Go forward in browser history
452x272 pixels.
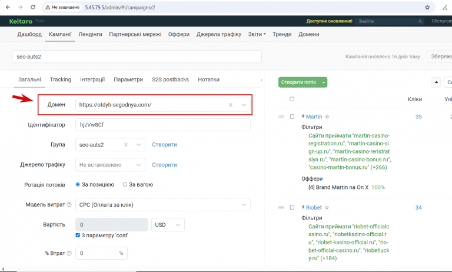[20, 7]
